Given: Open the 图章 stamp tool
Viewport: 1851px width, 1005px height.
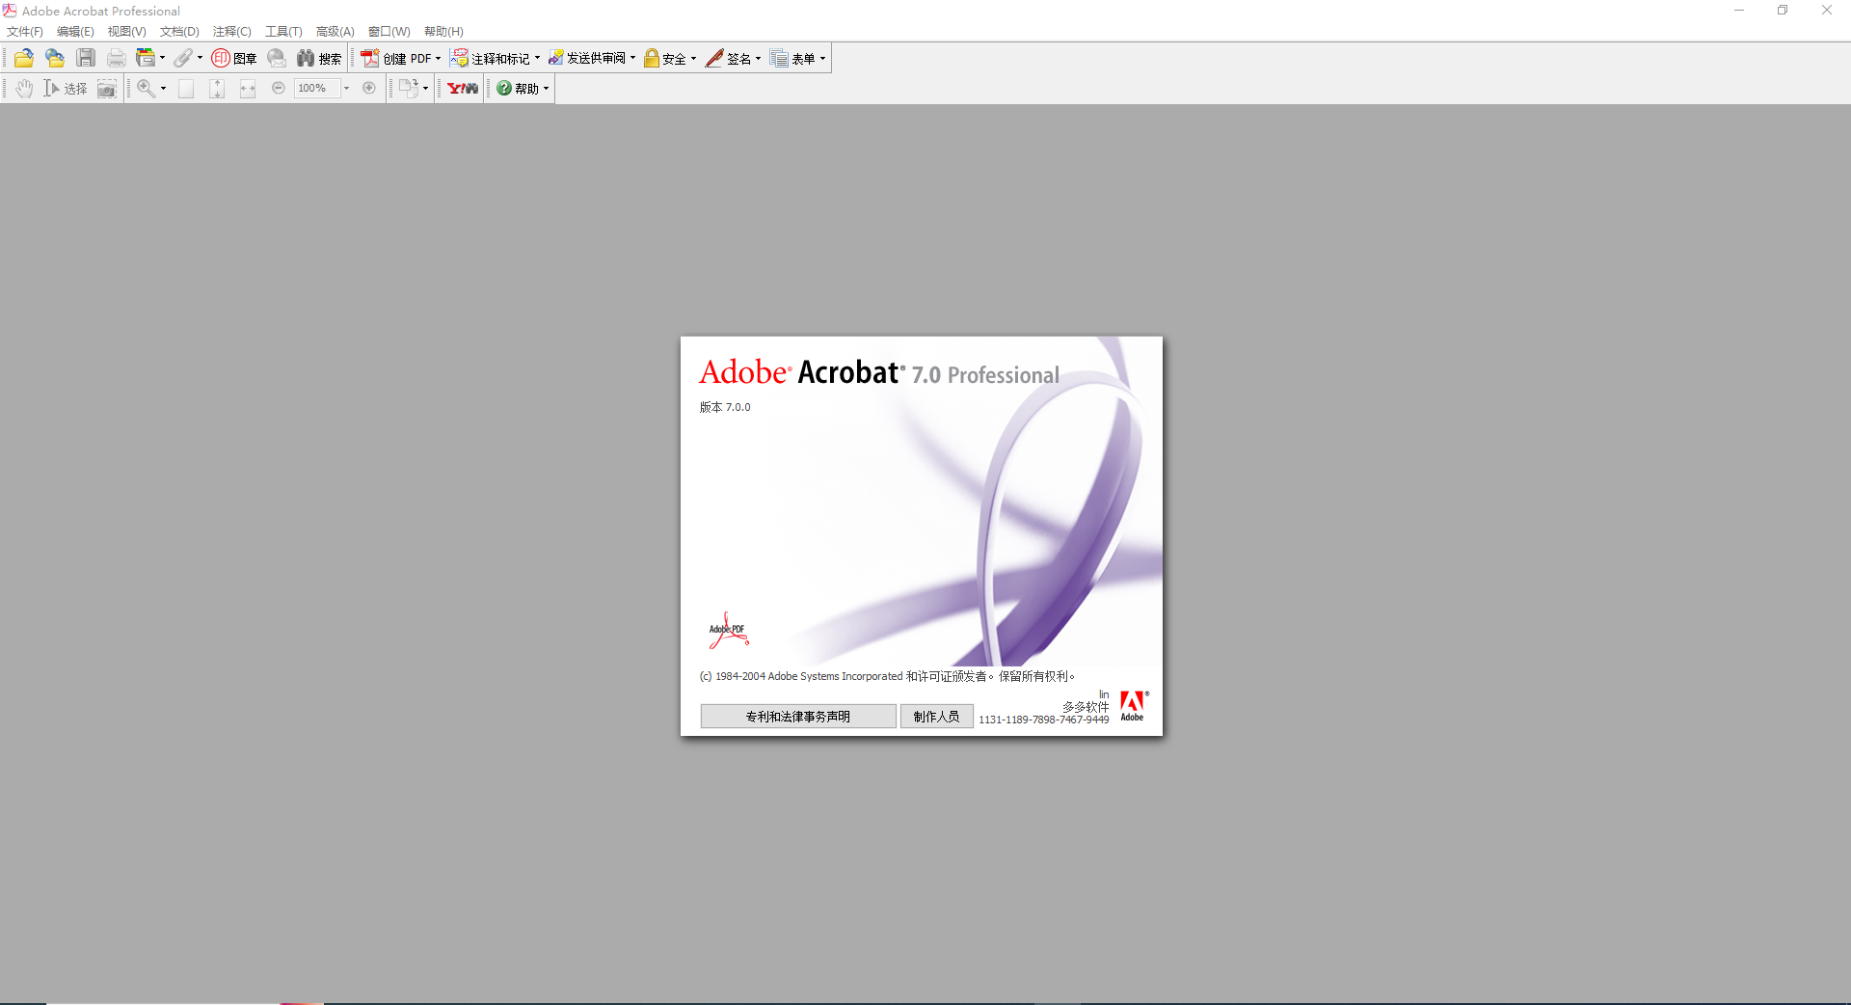Looking at the screenshot, I should click(234, 59).
